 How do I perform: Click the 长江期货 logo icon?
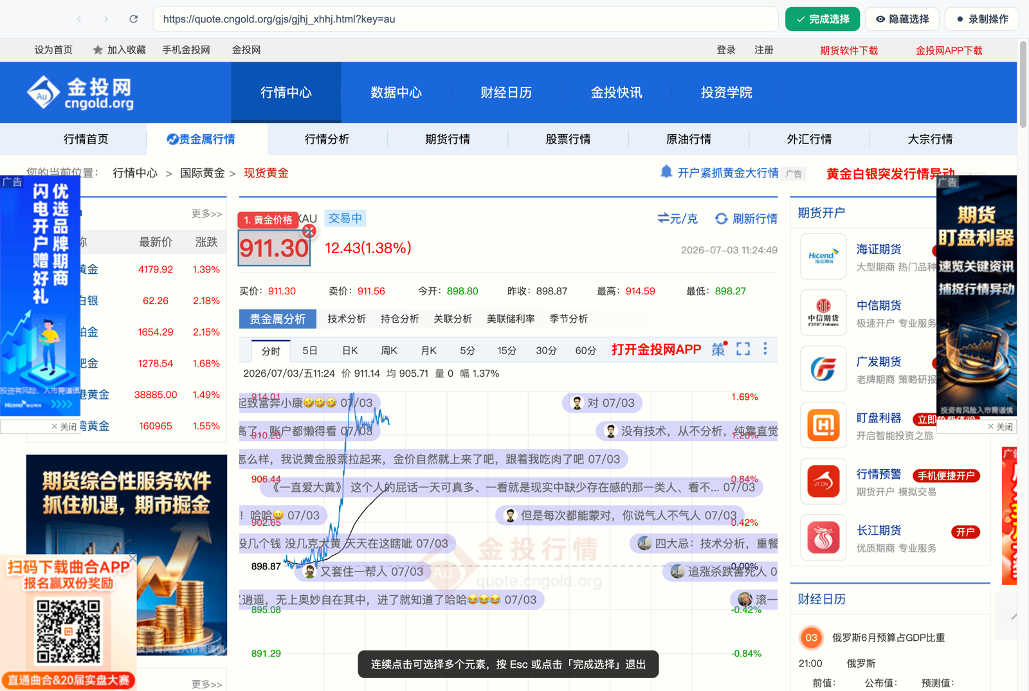click(x=823, y=537)
